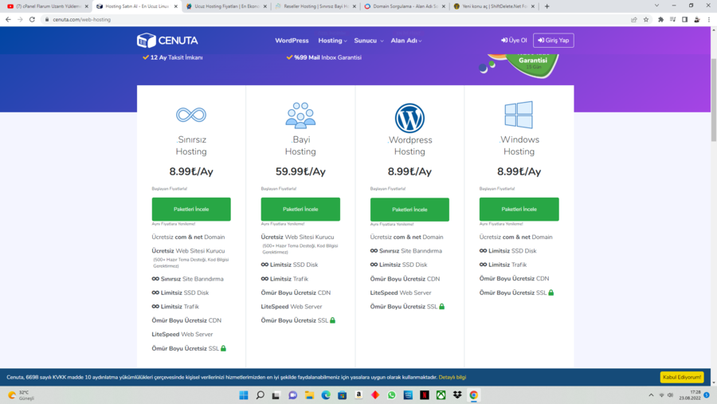Accept cookies with Kabul Ediyorum button
The image size is (717, 404).
coord(682,378)
